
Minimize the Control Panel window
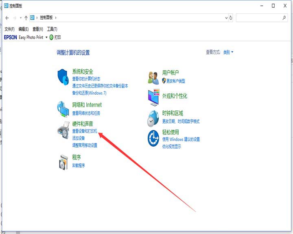point(262,6)
